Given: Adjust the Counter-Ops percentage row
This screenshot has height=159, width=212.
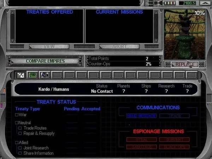Looking at the screenshot, I should click(x=124, y=64).
